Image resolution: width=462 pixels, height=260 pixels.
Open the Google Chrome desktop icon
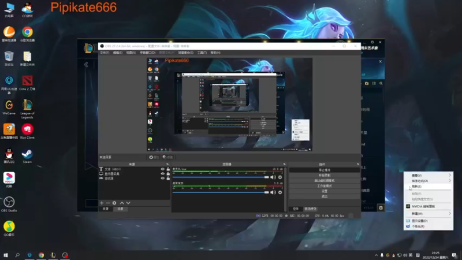(27, 34)
